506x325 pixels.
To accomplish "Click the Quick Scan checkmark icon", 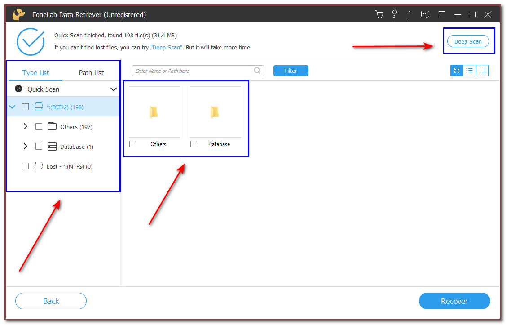I will 18,89.
